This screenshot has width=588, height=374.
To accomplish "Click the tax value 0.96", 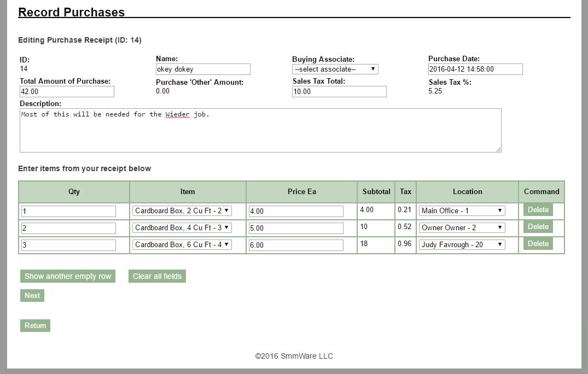I will (405, 243).
